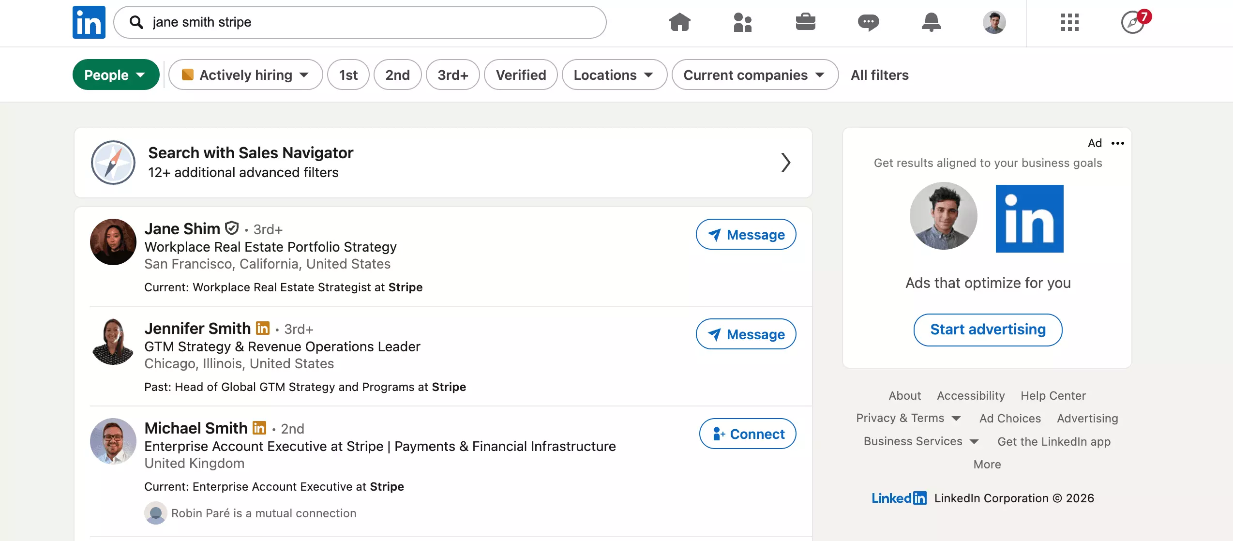Screen dimensions: 1233x541
Task: Go to the Home feed icon
Action: coord(679,22)
